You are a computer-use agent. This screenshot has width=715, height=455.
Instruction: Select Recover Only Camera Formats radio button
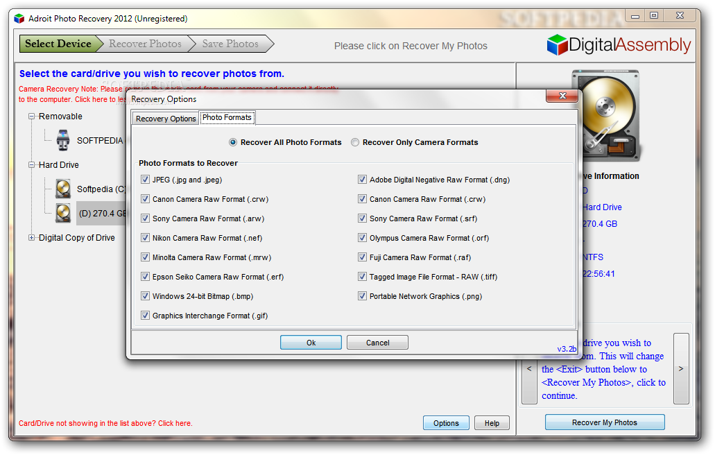(x=355, y=142)
